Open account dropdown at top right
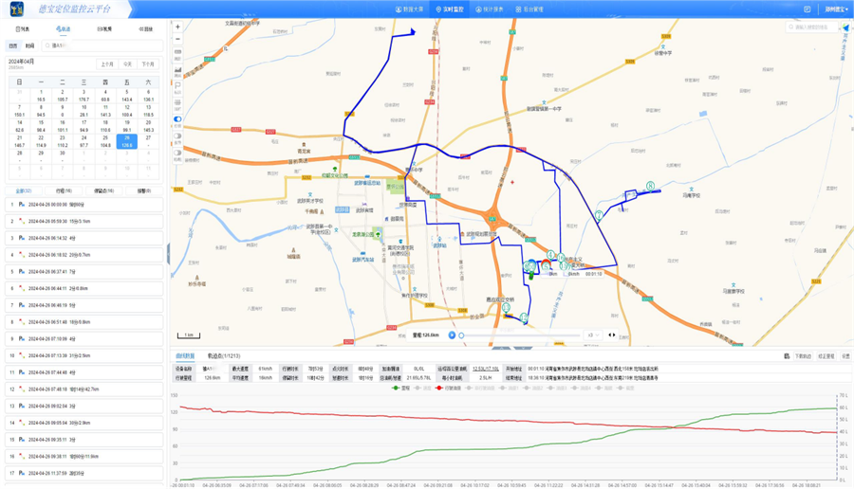The width and height of the screenshot is (854, 489). pyautogui.click(x=836, y=9)
